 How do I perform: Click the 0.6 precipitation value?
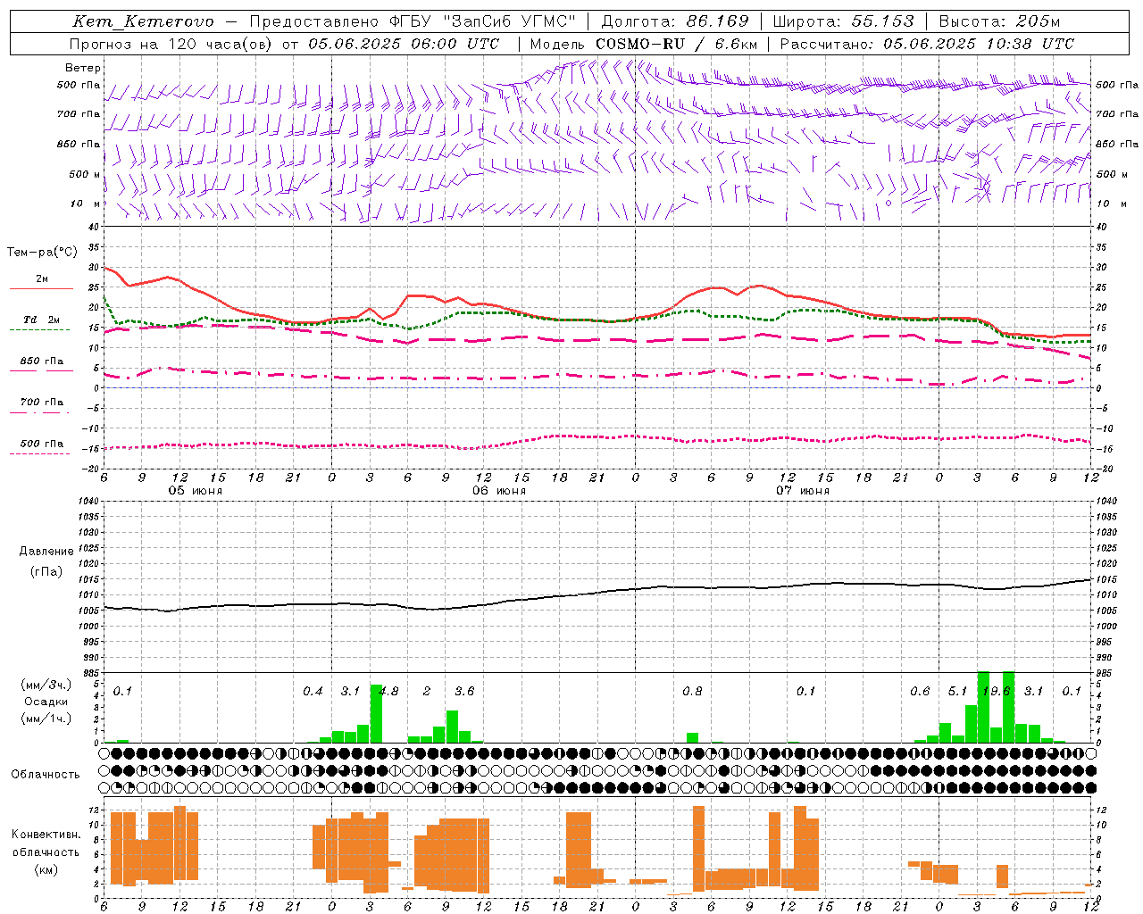pyautogui.click(x=920, y=692)
